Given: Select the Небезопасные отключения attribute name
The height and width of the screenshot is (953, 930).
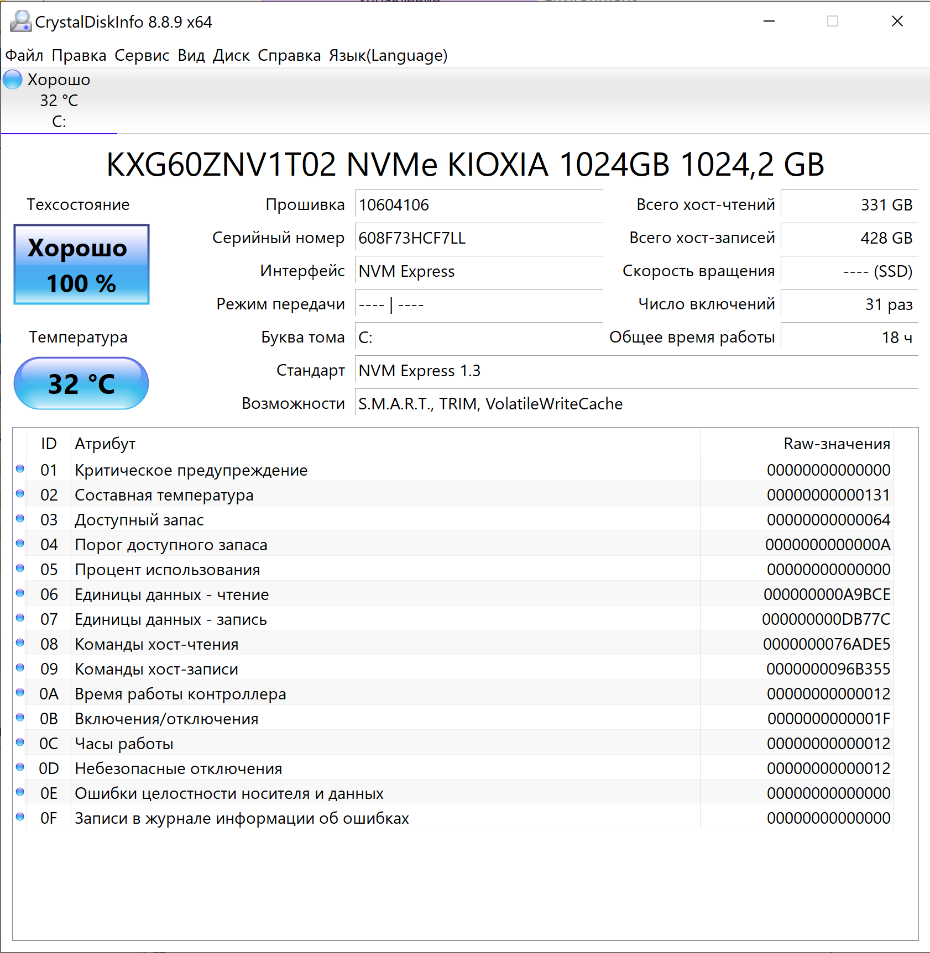Looking at the screenshot, I should pyautogui.click(x=179, y=768).
